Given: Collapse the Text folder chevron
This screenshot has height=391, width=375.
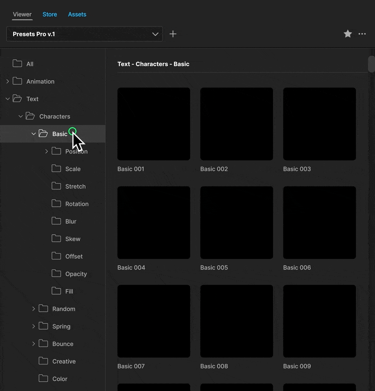Looking at the screenshot, I should pyautogui.click(x=7, y=98).
